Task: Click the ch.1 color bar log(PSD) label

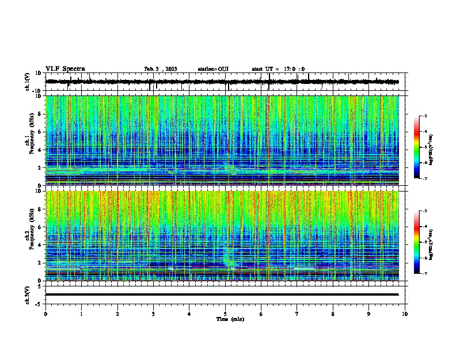Action: tap(431, 150)
